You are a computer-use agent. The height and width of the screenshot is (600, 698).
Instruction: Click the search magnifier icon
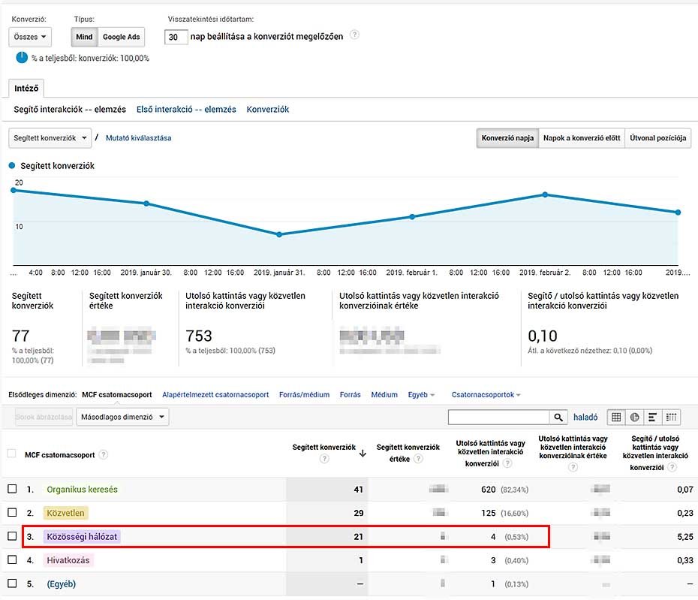[558, 417]
